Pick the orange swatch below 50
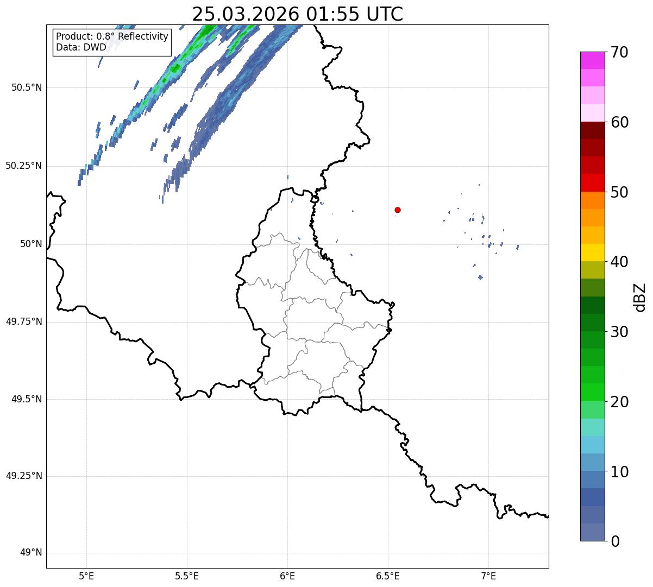The height and width of the screenshot is (587, 653). pos(592,200)
